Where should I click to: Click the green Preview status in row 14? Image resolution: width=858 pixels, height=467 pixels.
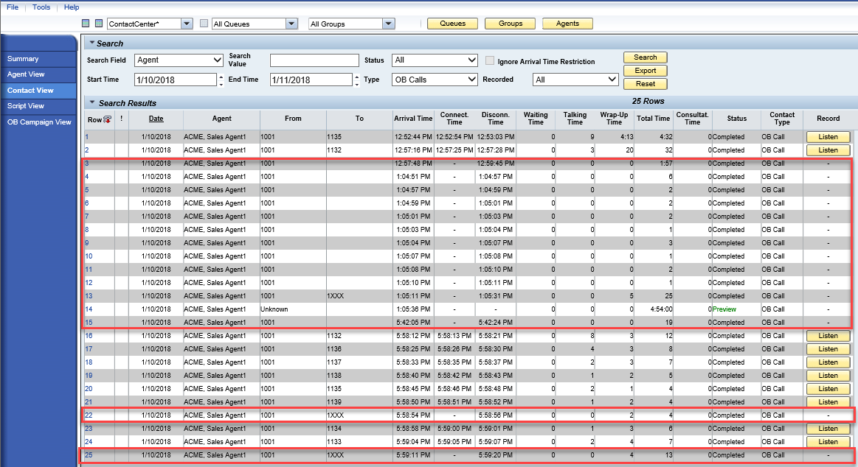[724, 309]
